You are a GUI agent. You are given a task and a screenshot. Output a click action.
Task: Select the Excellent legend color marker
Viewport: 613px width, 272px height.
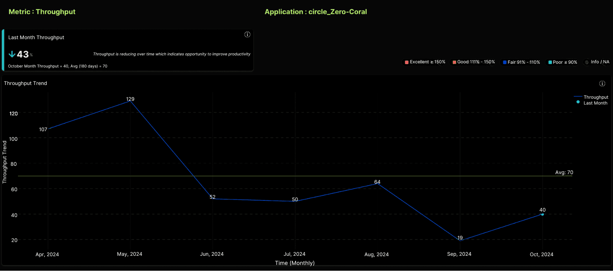tap(406, 62)
